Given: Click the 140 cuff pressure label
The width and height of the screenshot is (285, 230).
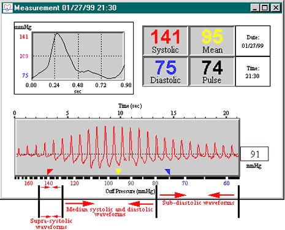Looking at the screenshot, I should tap(48, 183).
